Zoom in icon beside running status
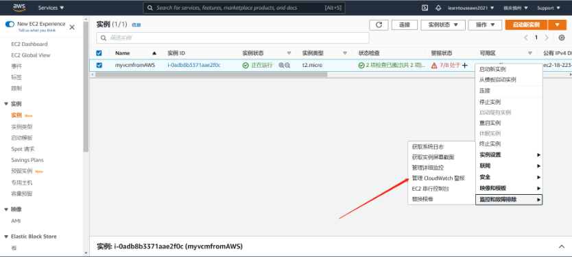This screenshot has height=257, width=572. (x=281, y=66)
